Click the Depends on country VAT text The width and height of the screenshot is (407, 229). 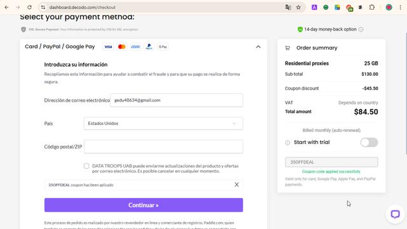pos(358,103)
